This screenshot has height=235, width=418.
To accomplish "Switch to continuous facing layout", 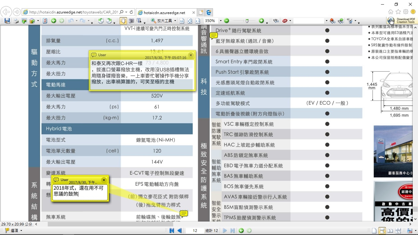I will pos(398,231).
